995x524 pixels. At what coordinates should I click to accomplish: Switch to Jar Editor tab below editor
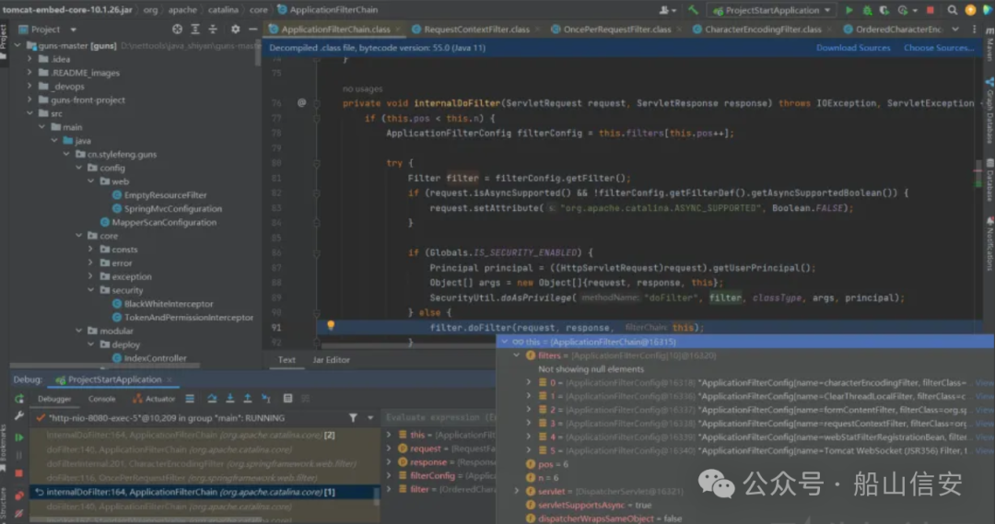(x=332, y=360)
